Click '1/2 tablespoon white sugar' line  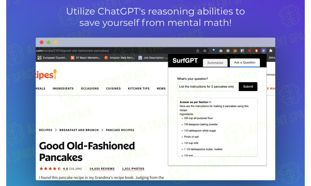200,131
